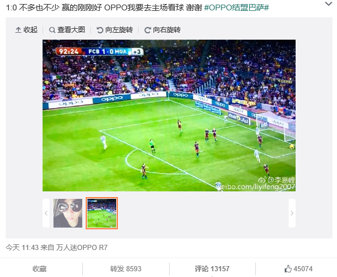
Task: Click the rotate left (向左旋转) icon
Action: tap(99, 30)
